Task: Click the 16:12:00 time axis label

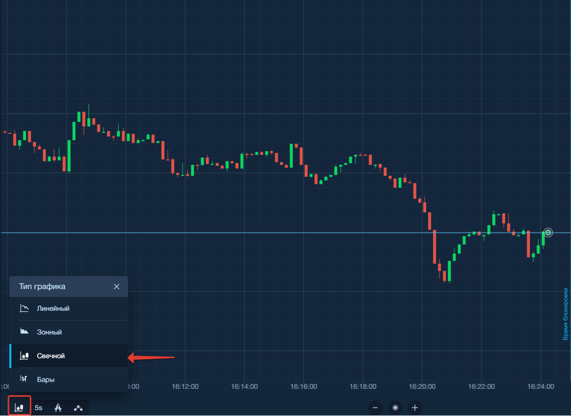Action: [185, 386]
